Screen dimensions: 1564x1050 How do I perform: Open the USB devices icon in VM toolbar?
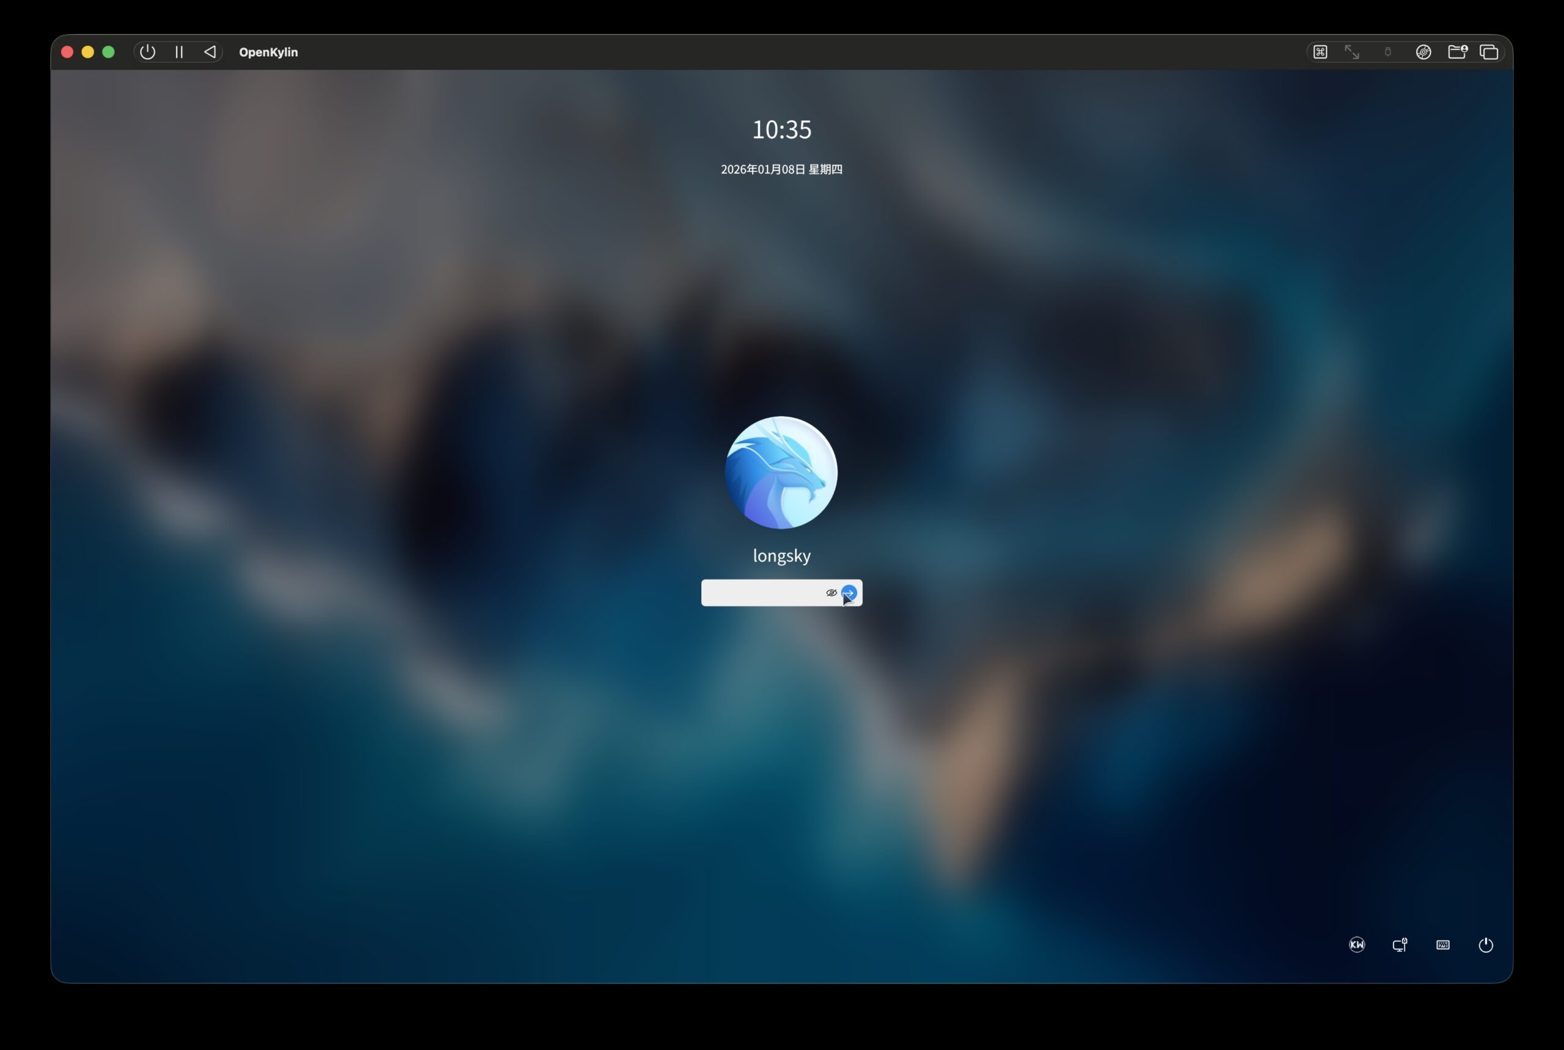pos(1388,52)
